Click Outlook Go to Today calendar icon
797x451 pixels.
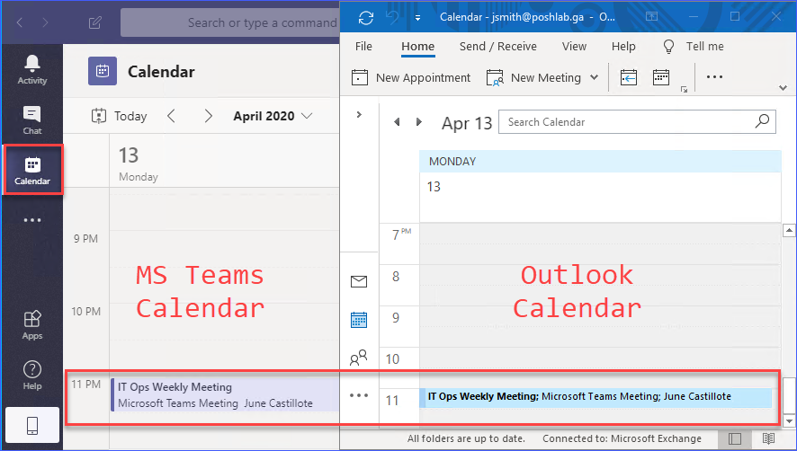coord(629,77)
